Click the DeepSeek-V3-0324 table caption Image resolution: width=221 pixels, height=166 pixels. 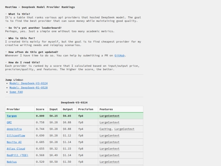[74, 102]
